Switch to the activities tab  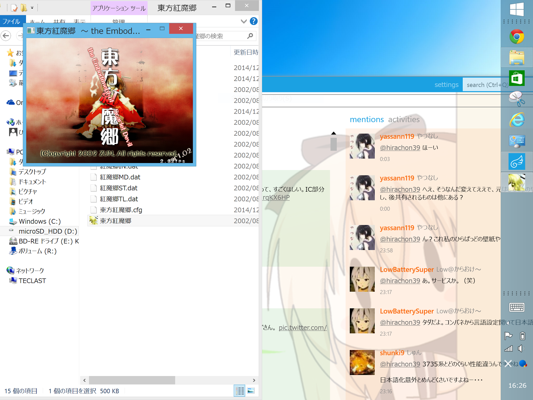click(x=404, y=119)
